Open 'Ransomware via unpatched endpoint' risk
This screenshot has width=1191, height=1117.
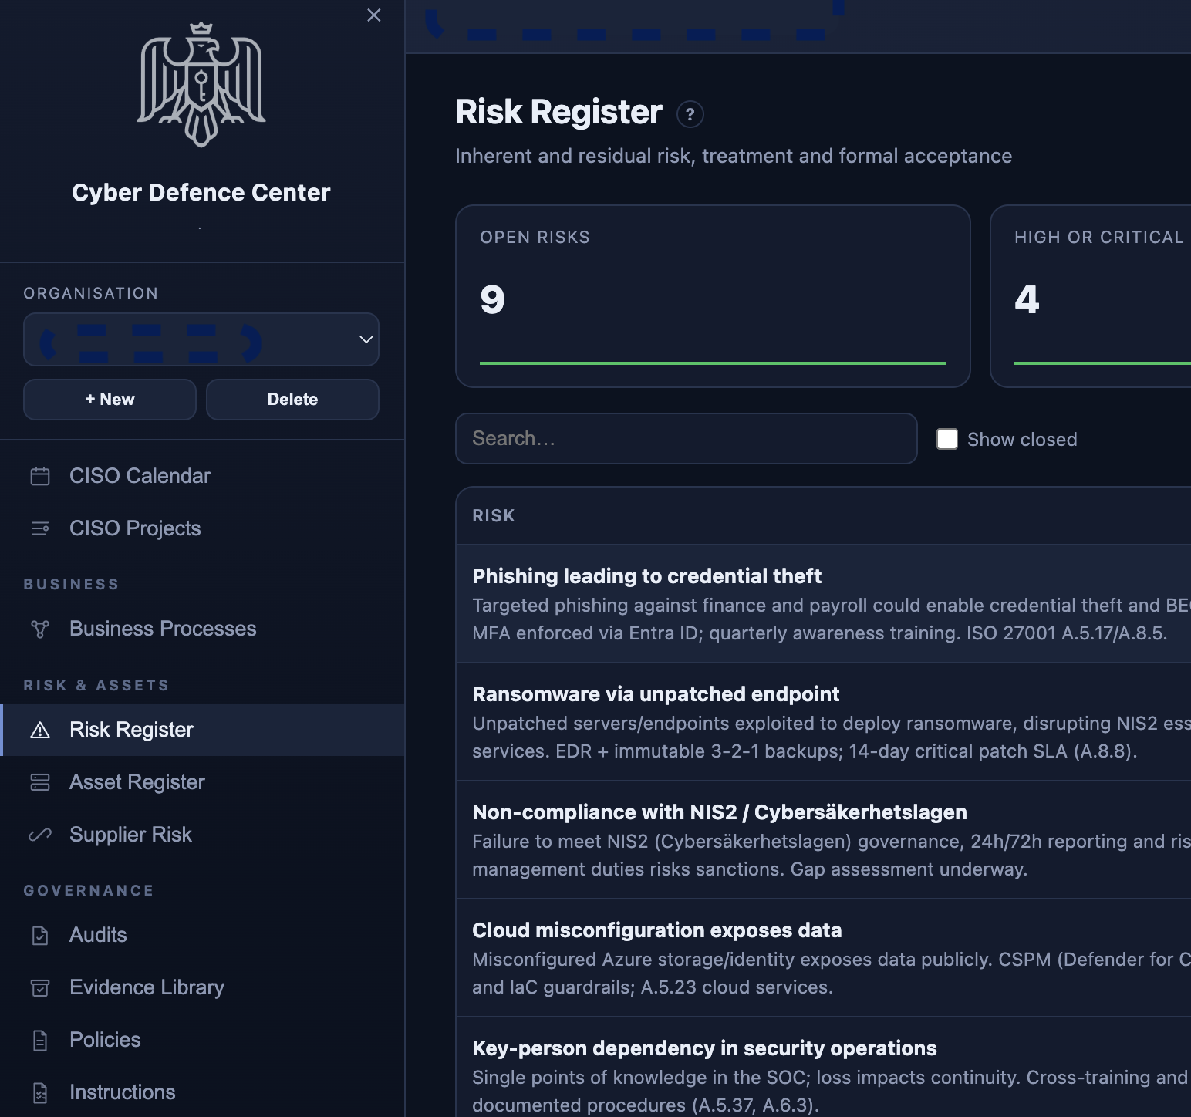tap(823, 722)
